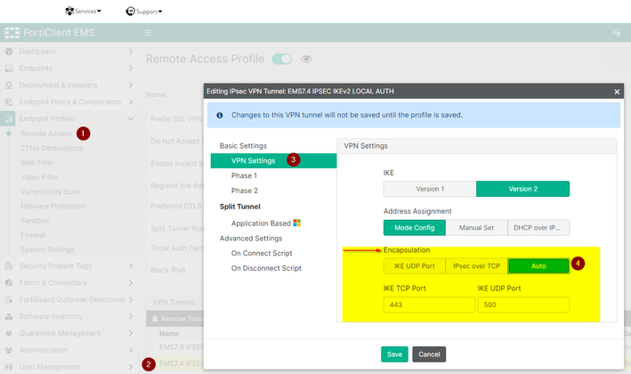Click the trash icon on Remove Tunnel
This screenshot has width=631, height=374.
pyautogui.click(x=155, y=319)
